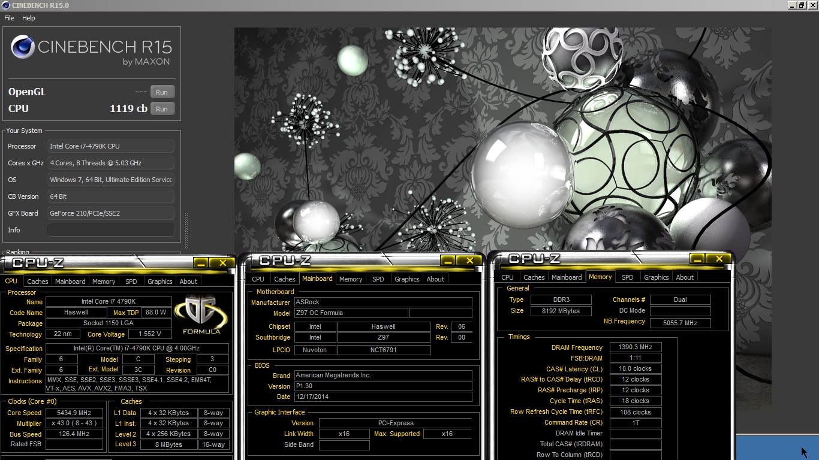
Task: Select SPD tab in middle CPU-Z window
Action: pyautogui.click(x=378, y=279)
